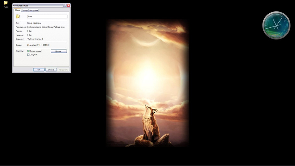
Task: Enable the Скрытый attribute checkbox
Action: [x=28, y=55]
